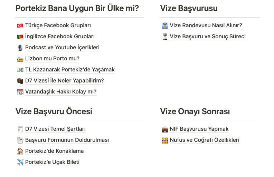Open Nüfus ve Coğrafi Özellikleri page

[205, 140]
